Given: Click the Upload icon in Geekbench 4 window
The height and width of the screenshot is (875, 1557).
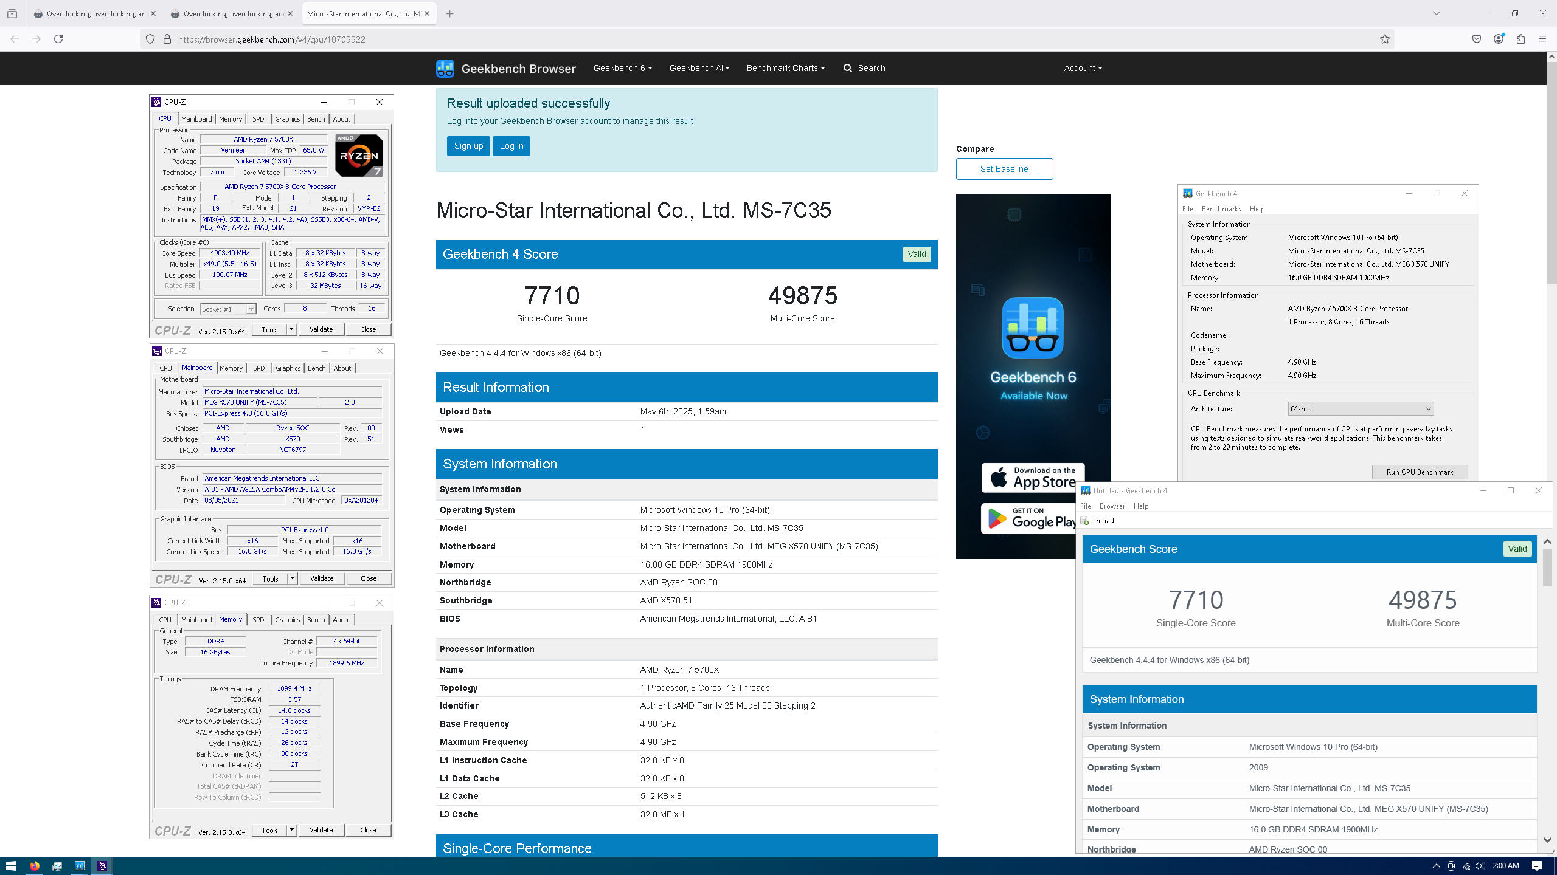Looking at the screenshot, I should tap(1084, 521).
